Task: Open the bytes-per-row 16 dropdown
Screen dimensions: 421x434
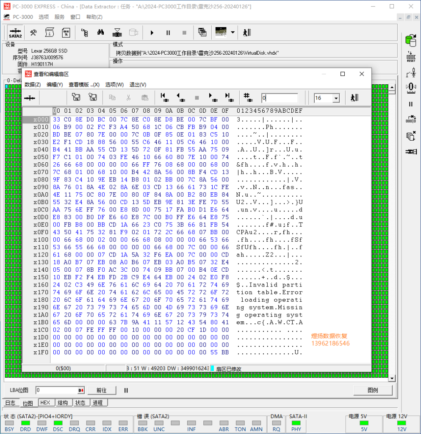Action: [336, 98]
